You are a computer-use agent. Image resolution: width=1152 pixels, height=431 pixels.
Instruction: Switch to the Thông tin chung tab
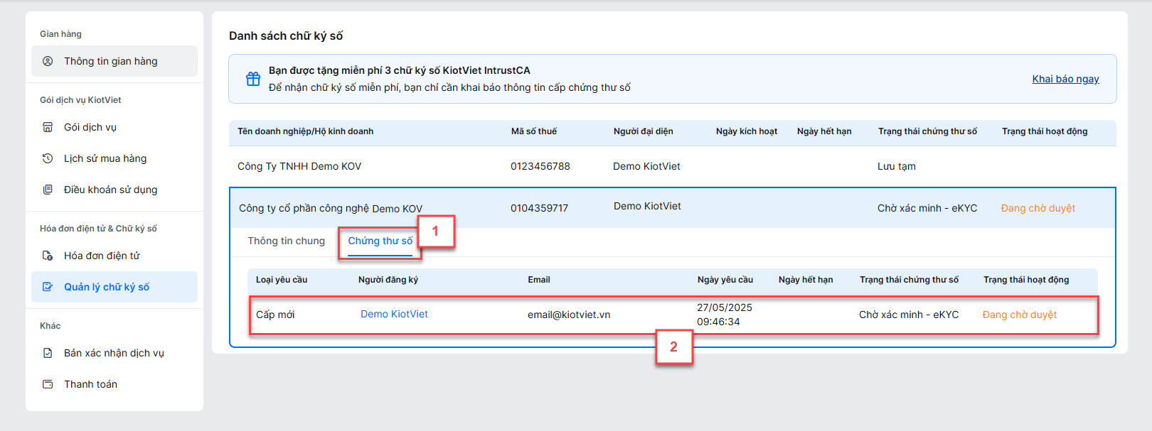286,241
